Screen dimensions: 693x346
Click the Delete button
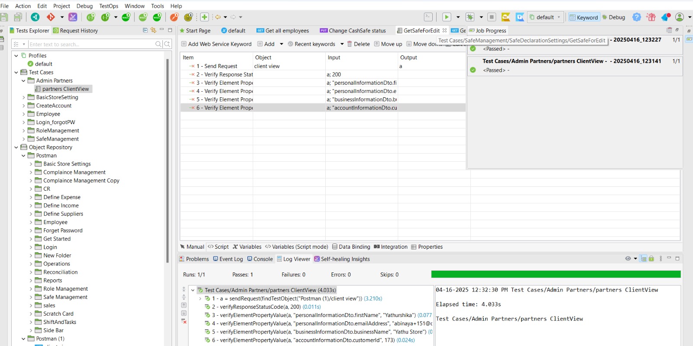[358, 44]
